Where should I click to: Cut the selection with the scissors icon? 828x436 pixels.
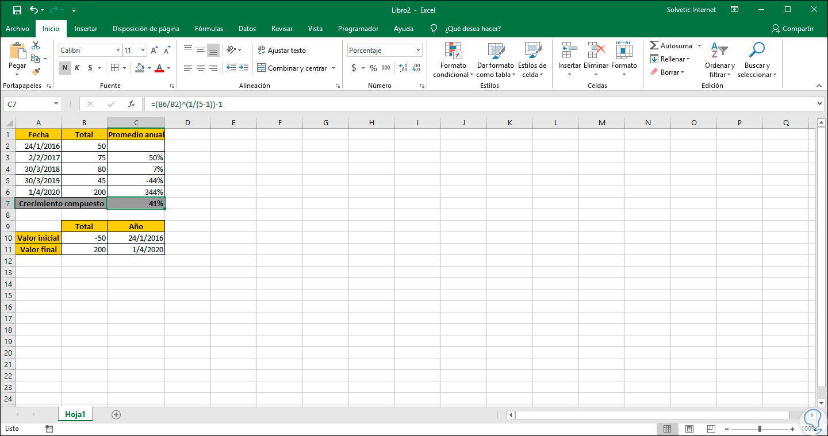click(x=36, y=45)
